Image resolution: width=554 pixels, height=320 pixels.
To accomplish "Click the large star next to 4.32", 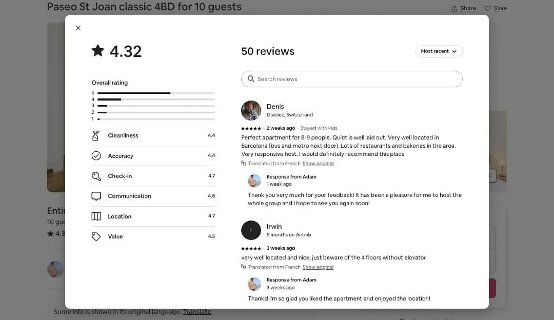I will pos(98,50).
